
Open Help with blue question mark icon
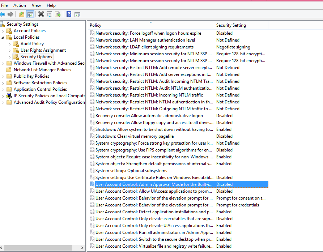click(x=69, y=14)
